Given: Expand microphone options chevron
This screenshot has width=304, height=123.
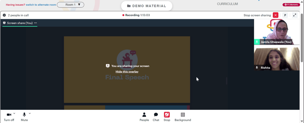Looking at the screenshot, I should (x=30, y=113).
